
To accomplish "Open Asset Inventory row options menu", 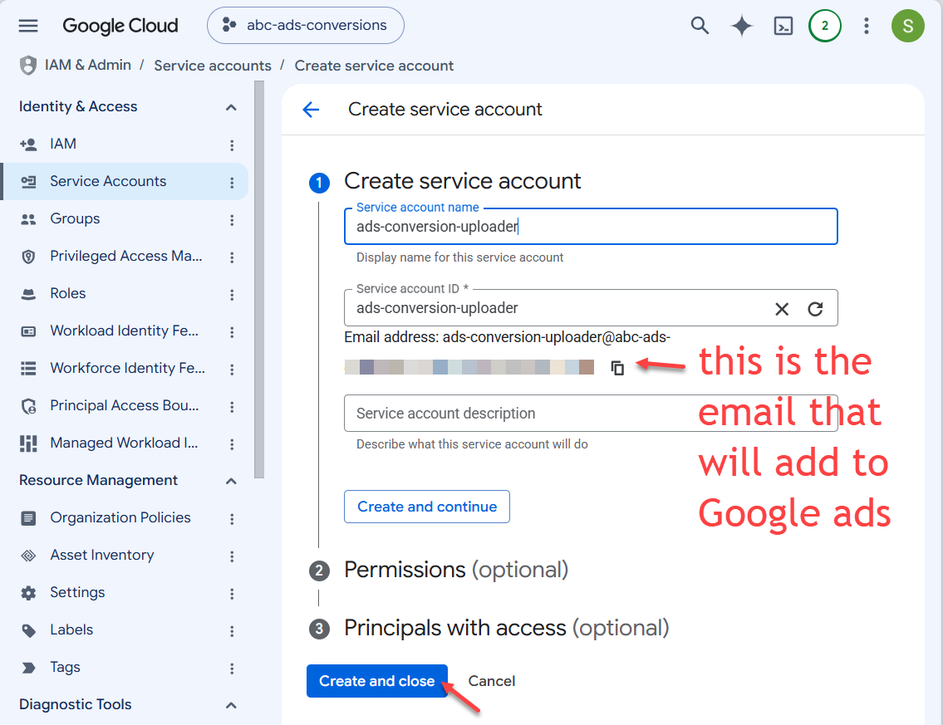I will pos(232,556).
